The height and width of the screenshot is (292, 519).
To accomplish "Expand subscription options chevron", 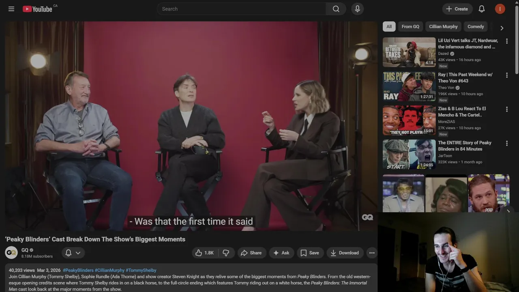I will (78, 253).
